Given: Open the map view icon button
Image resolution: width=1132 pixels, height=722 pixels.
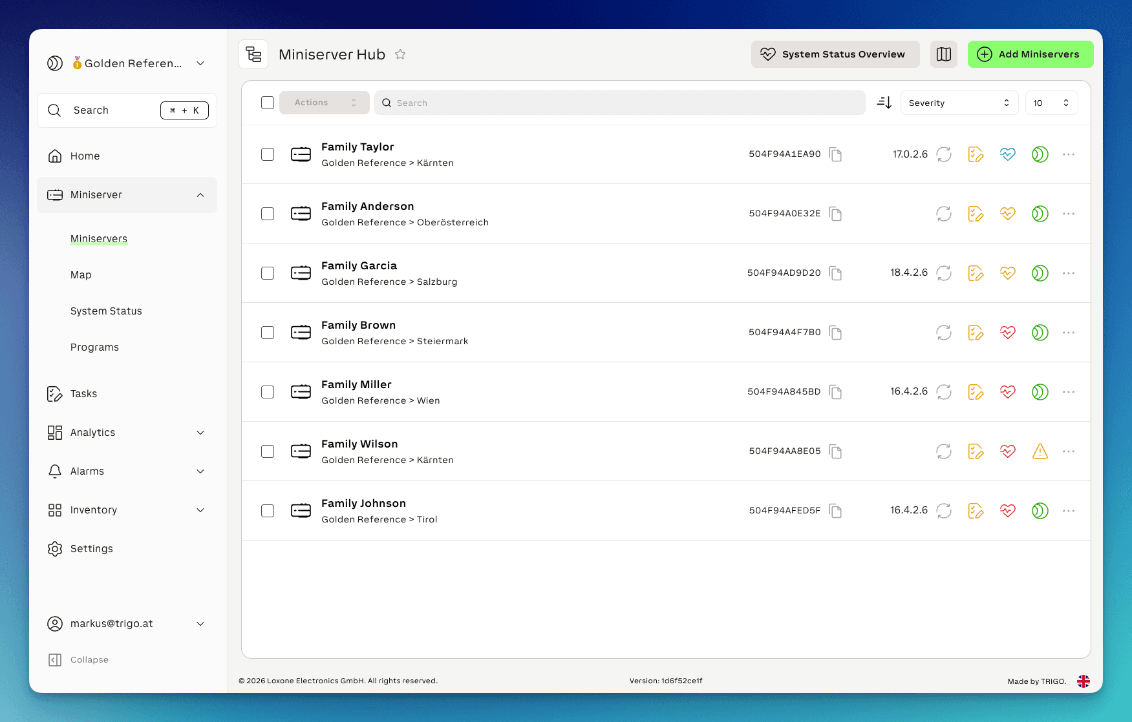Looking at the screenshot, I should point(944,54).
